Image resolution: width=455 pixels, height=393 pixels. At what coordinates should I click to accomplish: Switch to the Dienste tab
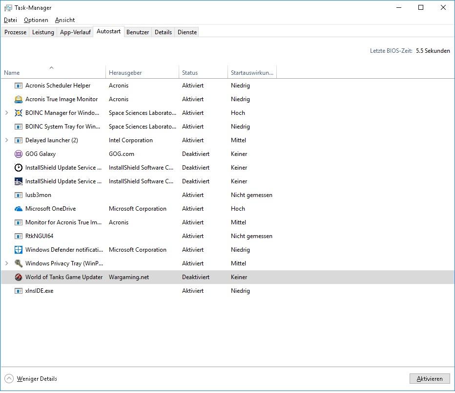click(x=187, y=32)
